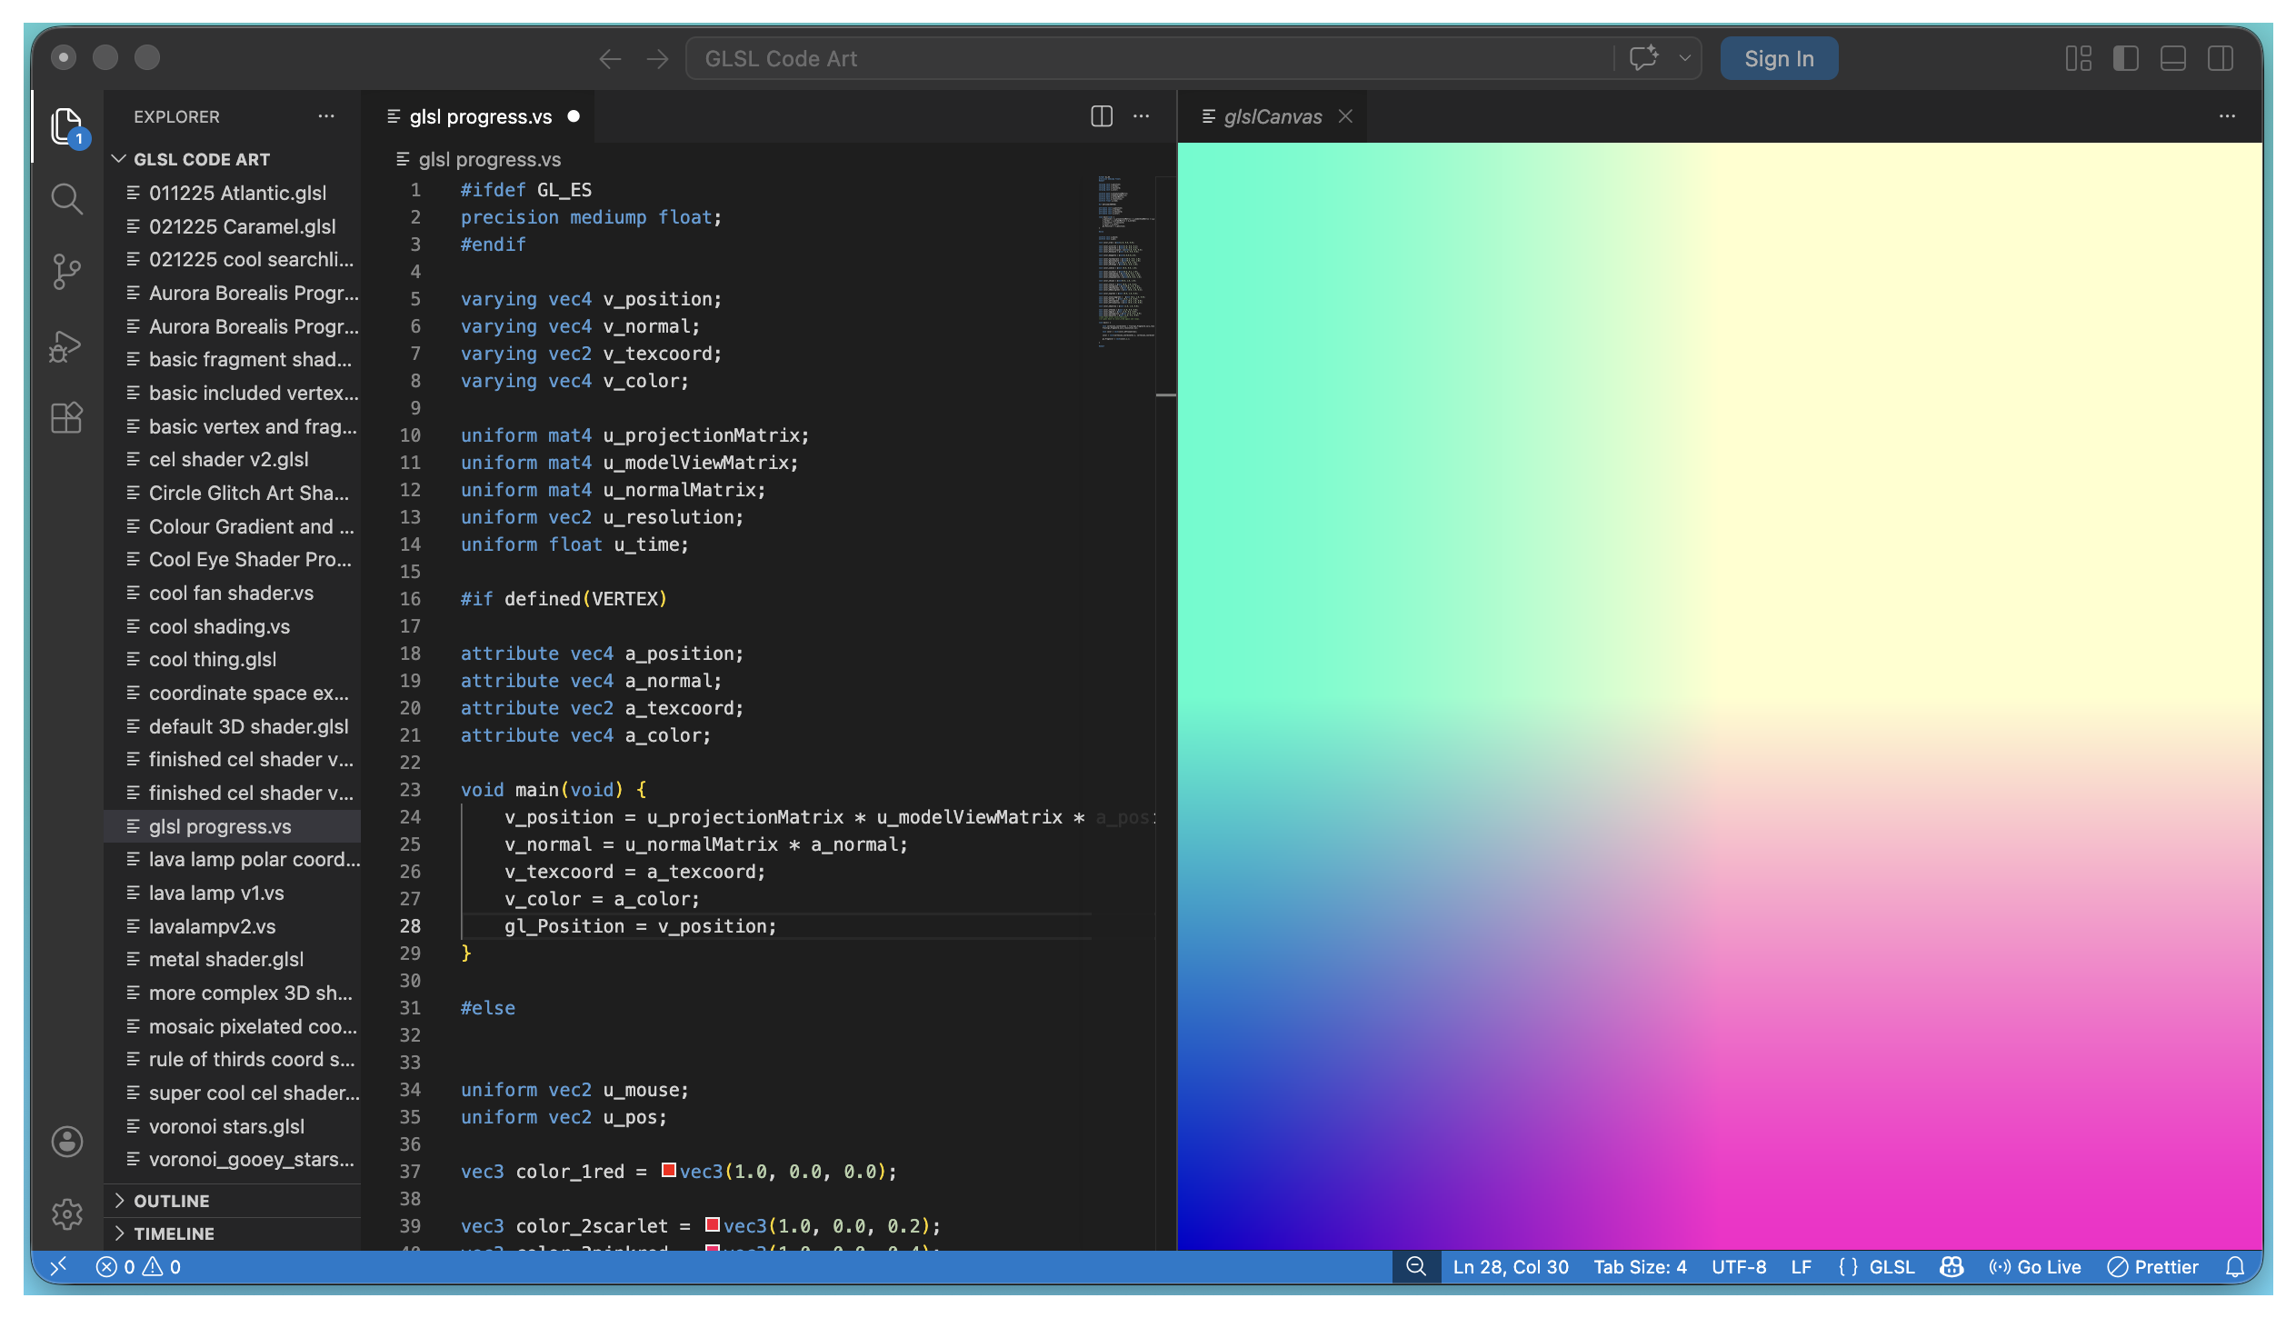Change Tab Size: 4 setting
The width and height of the screenshot is (2296, 1318).
1640,1266
